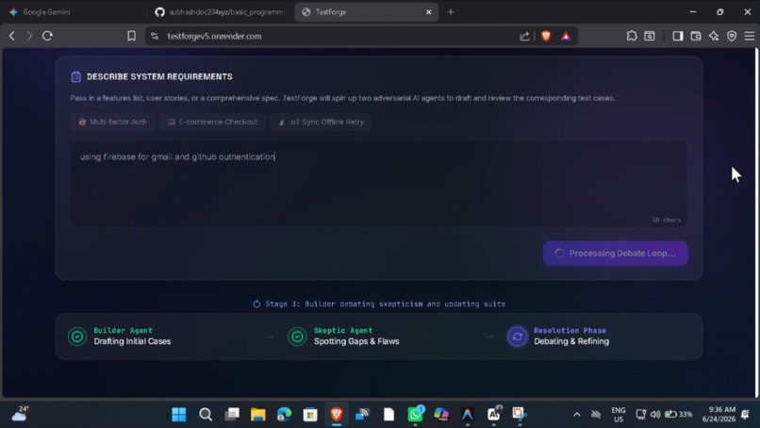
Task: Open the extensions puzzle icon
Action: coord(632,36)
